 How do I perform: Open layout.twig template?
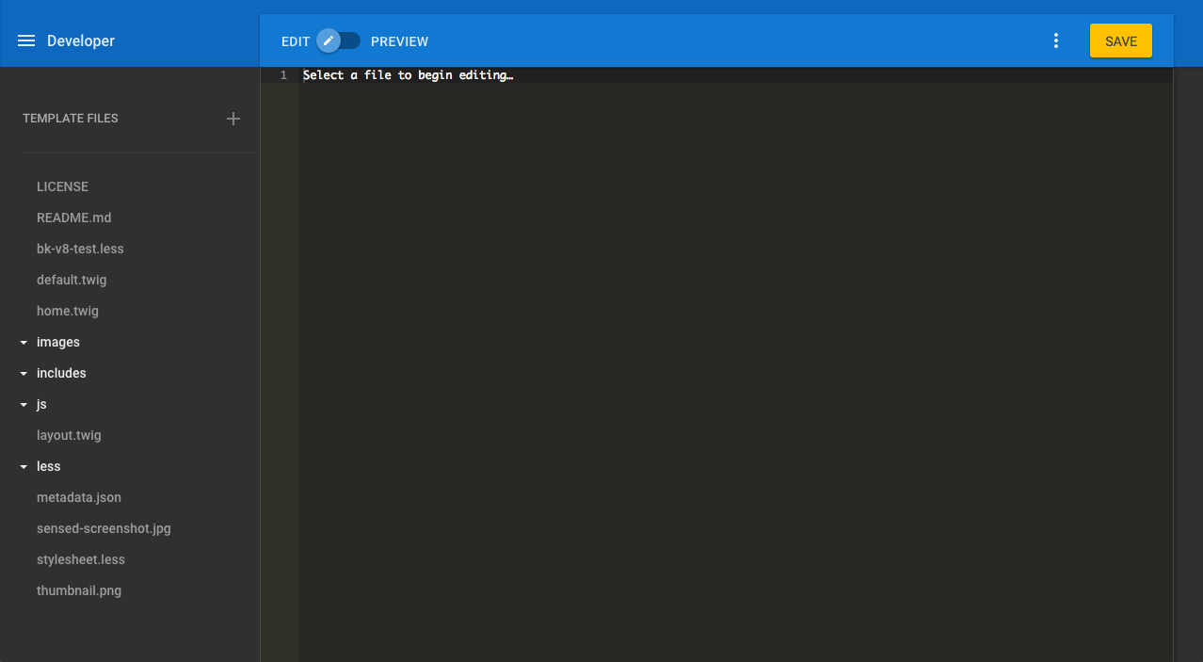69,435
